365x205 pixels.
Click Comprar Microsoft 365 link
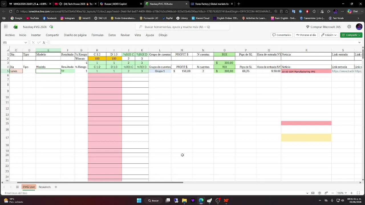tap(323, 27)
